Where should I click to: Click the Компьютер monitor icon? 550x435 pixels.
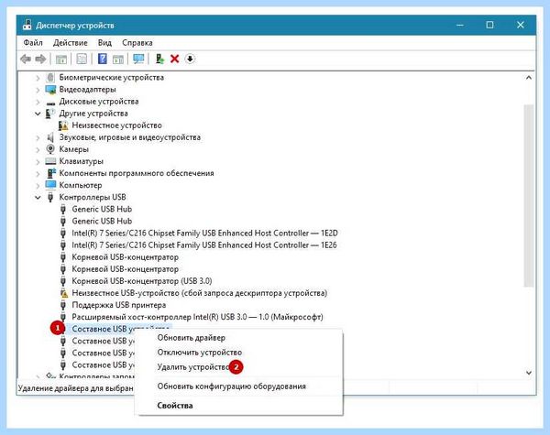50,185
